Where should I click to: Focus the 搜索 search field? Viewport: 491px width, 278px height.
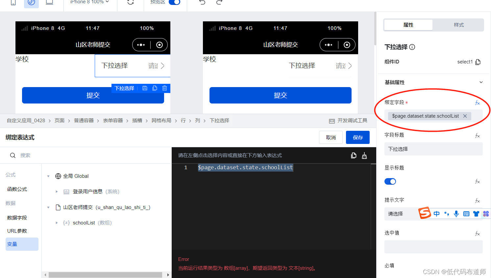pyautogui.click(x=86, y=155)
